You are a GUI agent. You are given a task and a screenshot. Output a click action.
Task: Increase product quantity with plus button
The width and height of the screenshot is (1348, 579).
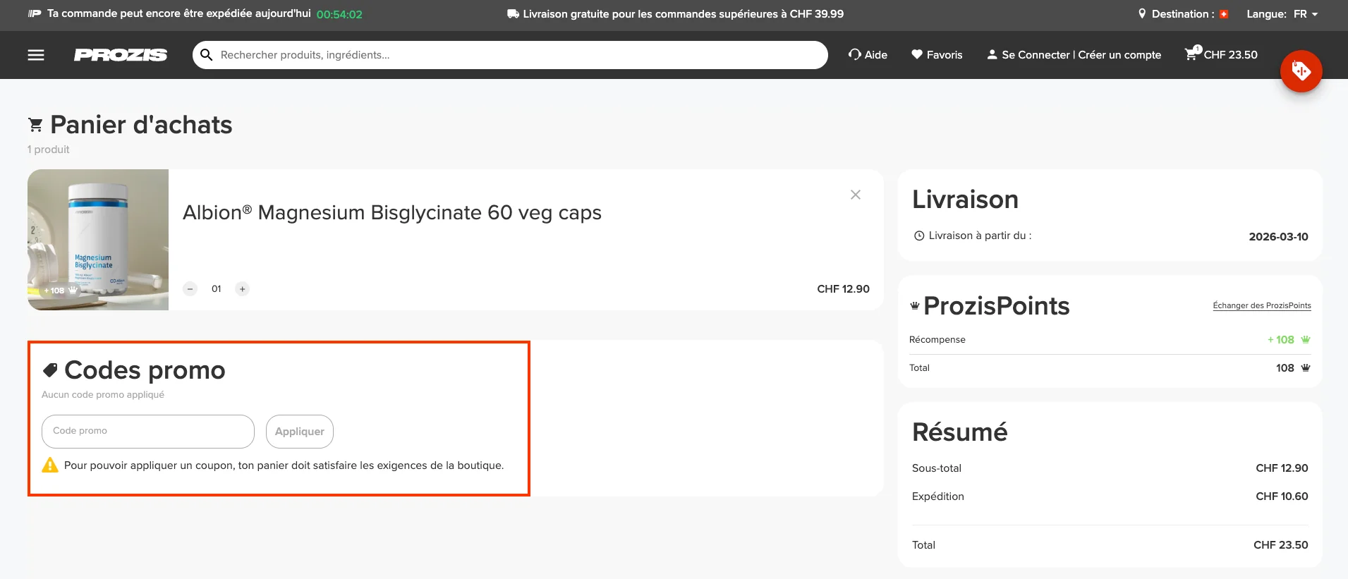tap(243, 289)
